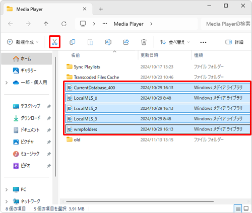The width and height of the screenshot is (252, 213).
Task: Click Media Player in the address bar
Action: tap(129, 24)
